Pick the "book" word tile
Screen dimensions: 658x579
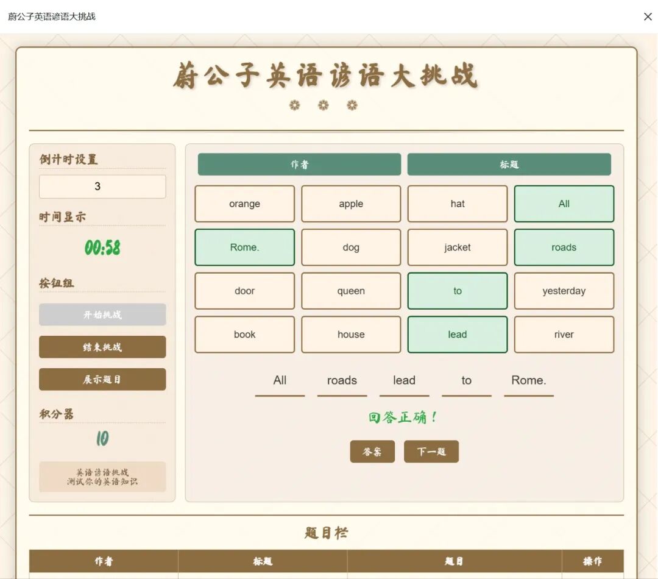click(x=244, y=334)
